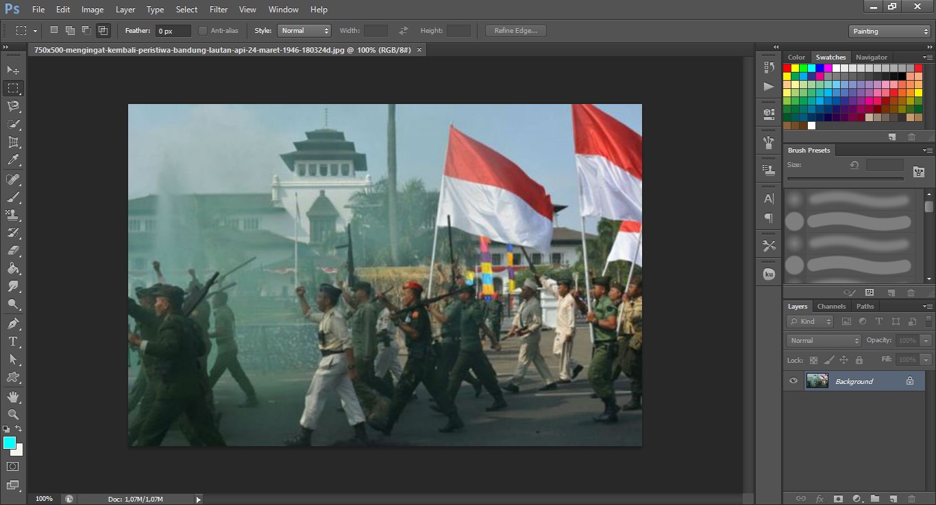This screenshot has height=505, width=936.
Task: Open the Painting workspace dropdown
Action: [889, 31]
